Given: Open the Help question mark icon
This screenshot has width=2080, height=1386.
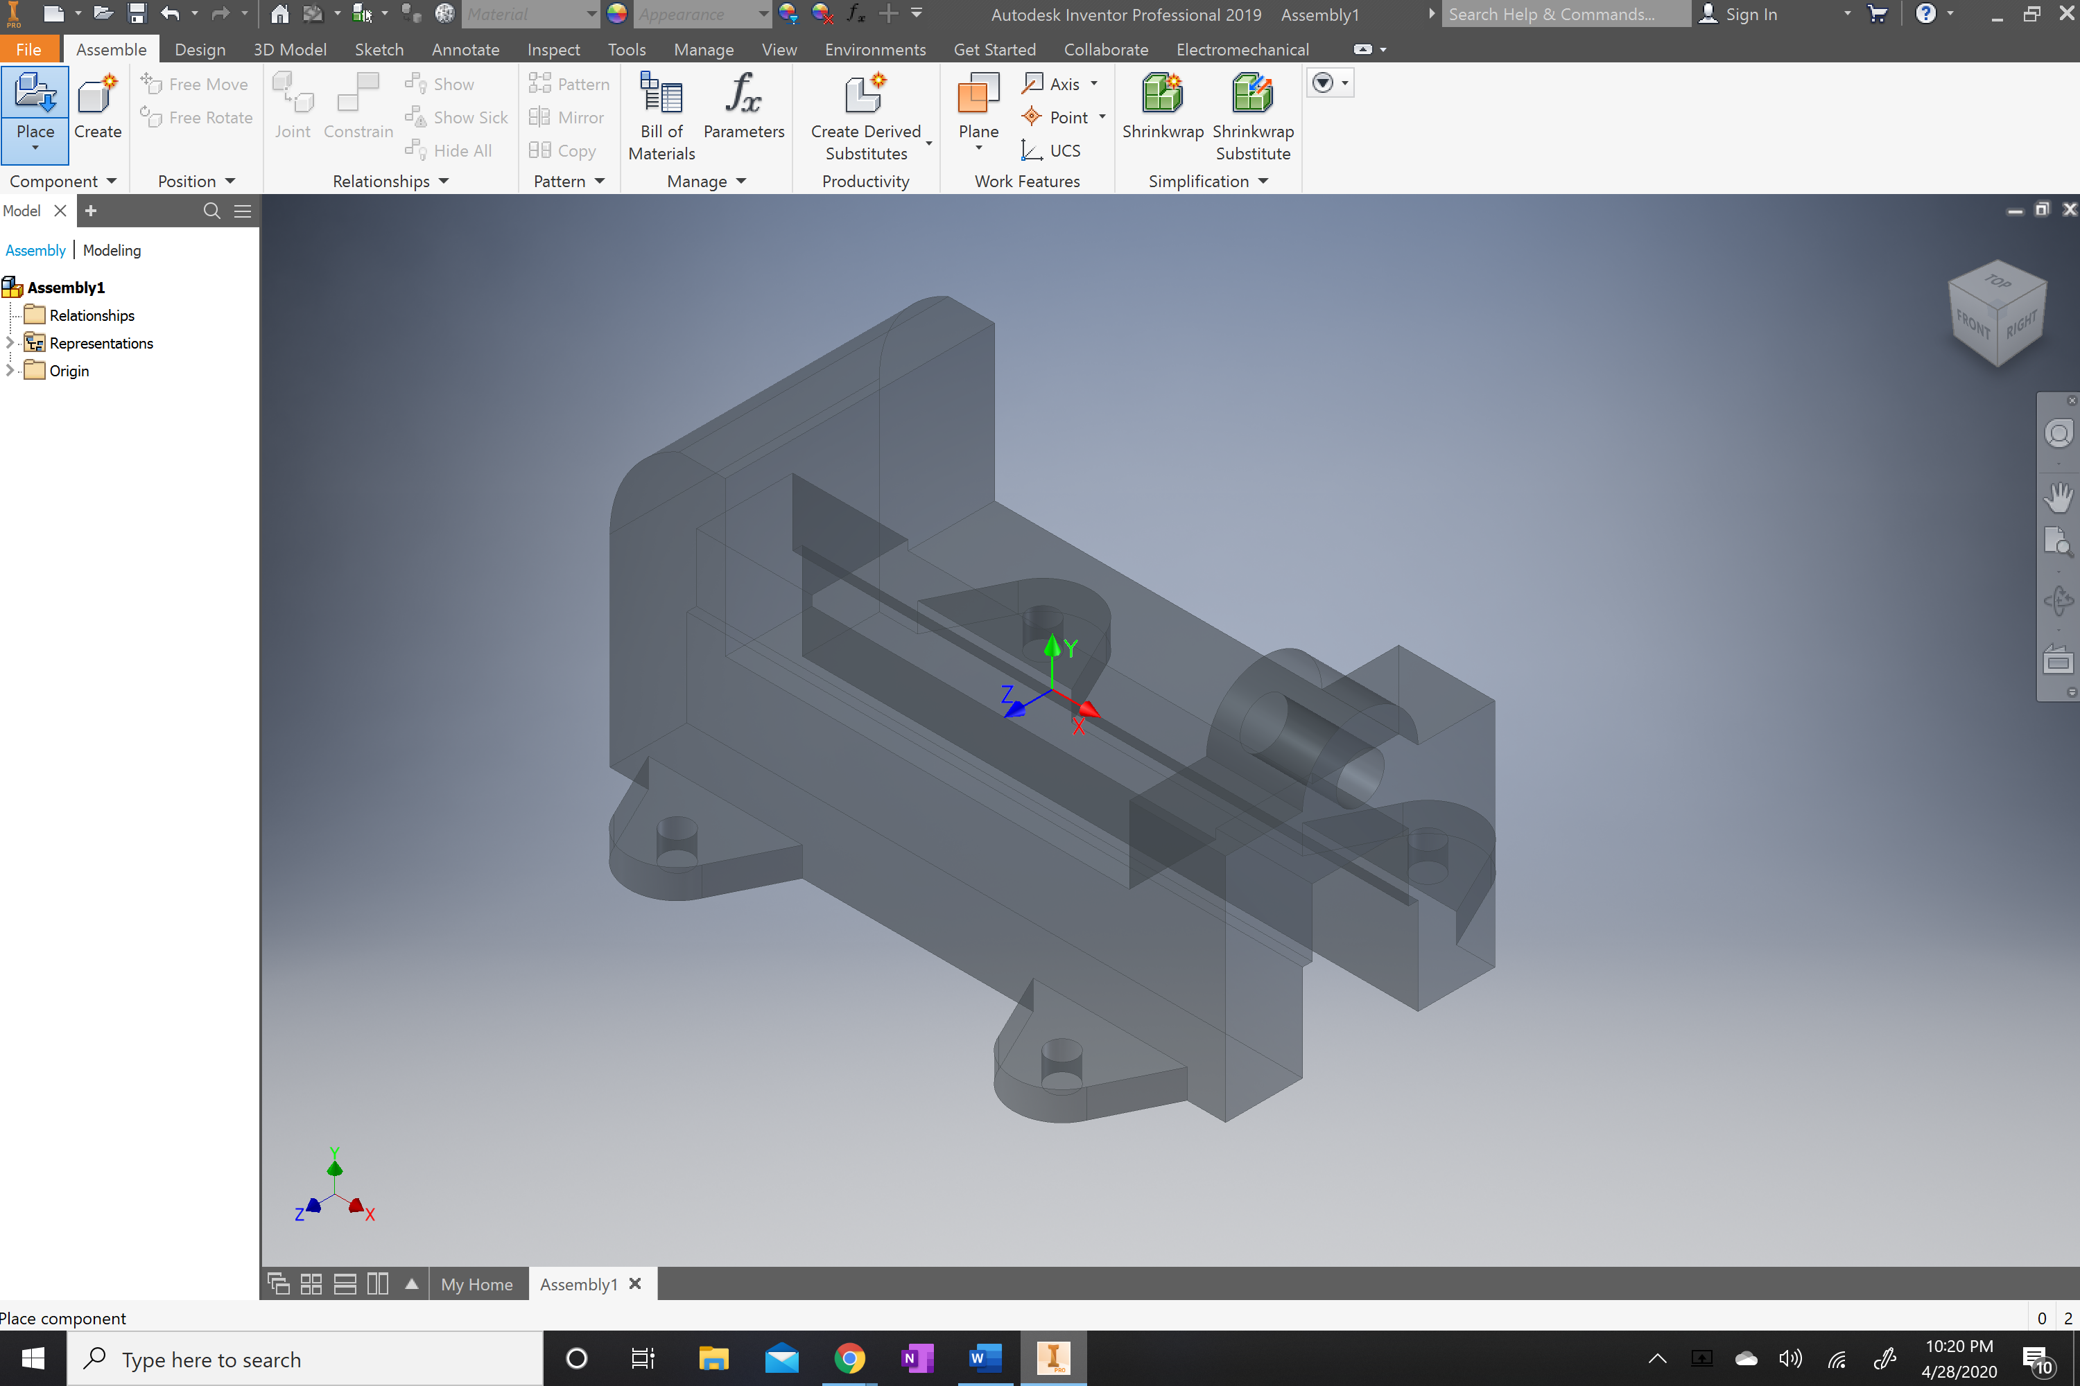Looking at the screenshot, I should (x=1925, y=13).
